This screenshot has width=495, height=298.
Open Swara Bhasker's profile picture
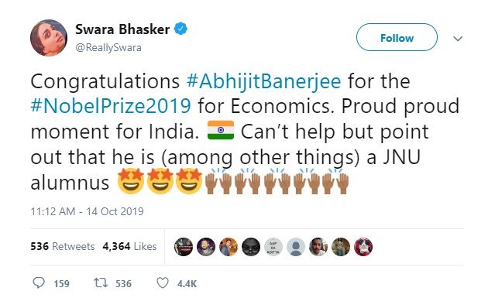(49, 37)
